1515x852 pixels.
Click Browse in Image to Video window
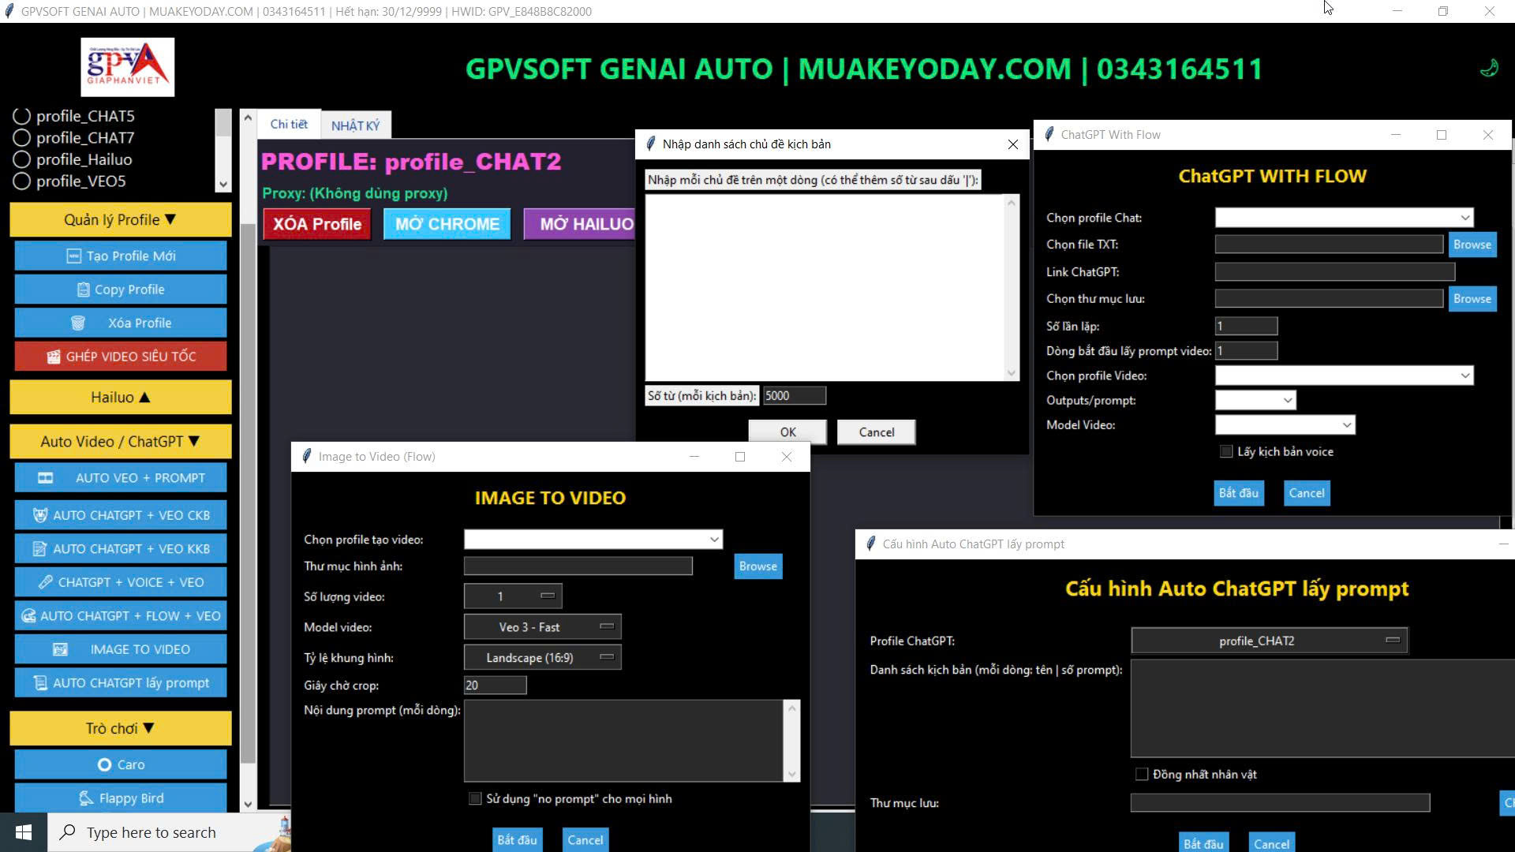click(758, 566)
